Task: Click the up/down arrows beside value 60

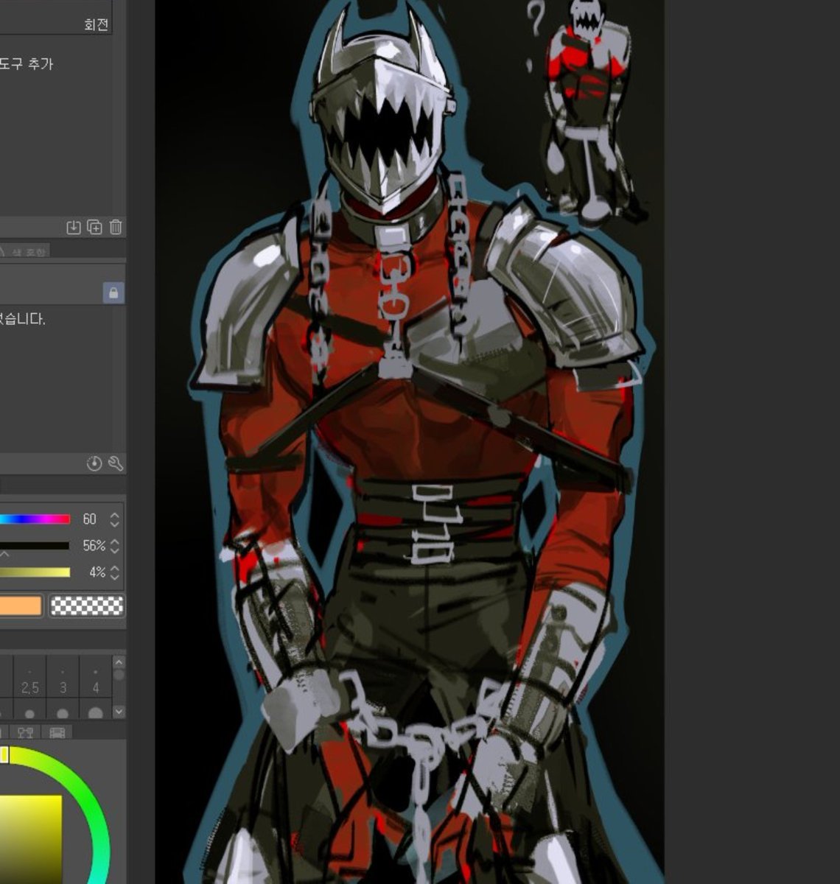Action: (x=114, y=519)
